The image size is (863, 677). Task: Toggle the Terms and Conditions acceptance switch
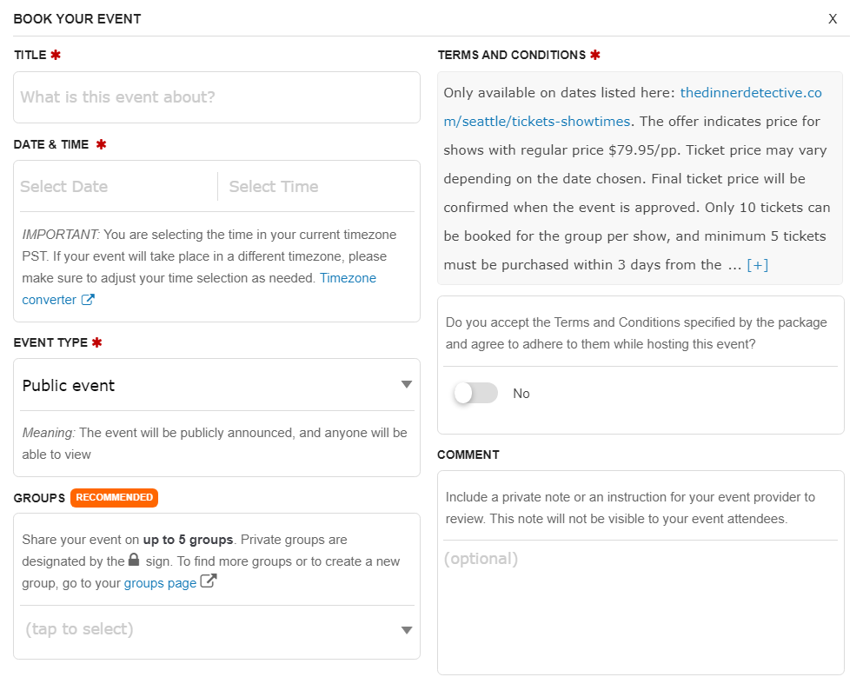click(475, 394)
